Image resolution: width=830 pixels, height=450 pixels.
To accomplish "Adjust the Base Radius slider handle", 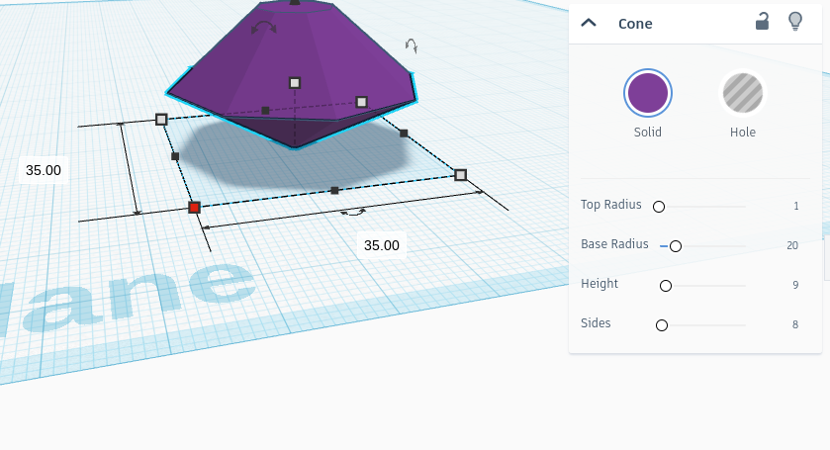I will 676,246.
